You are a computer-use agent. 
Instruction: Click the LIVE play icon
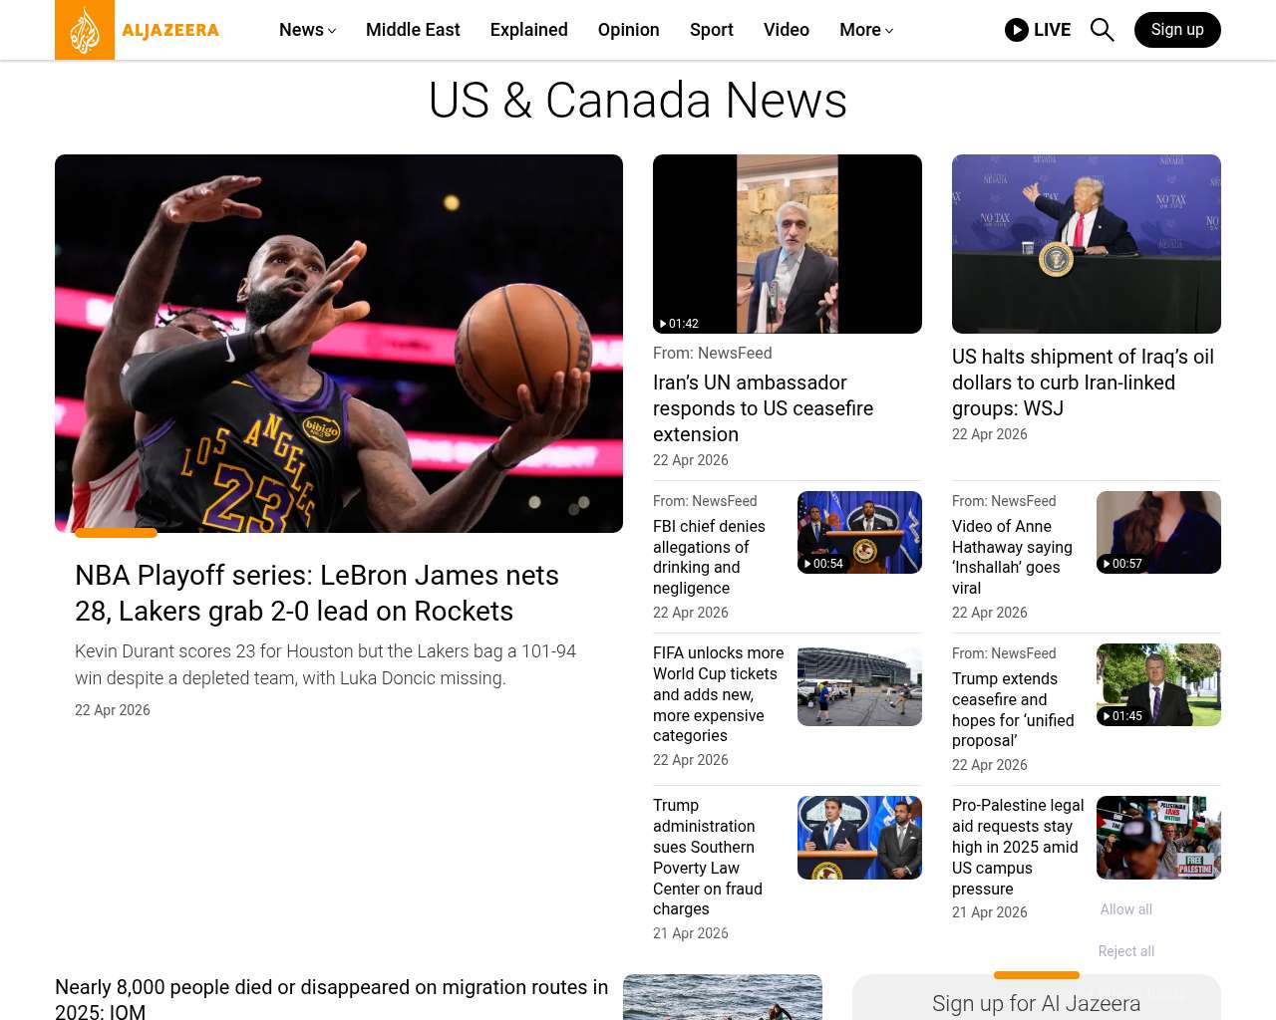click(1017, 30)
